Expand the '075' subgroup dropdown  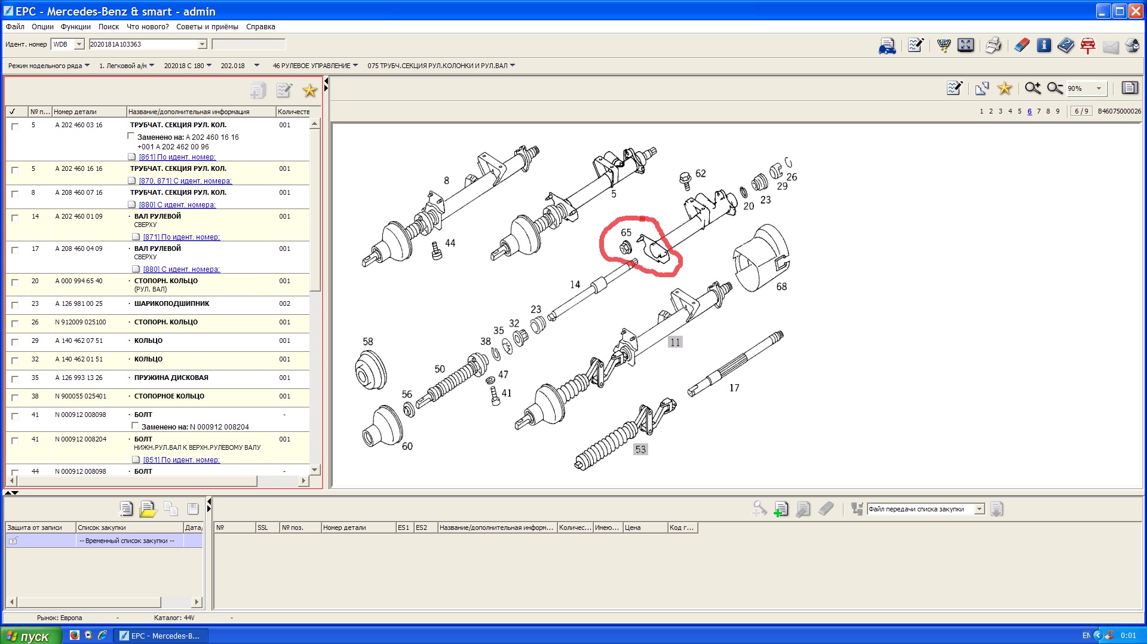point(513,66)
